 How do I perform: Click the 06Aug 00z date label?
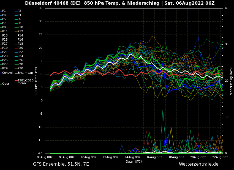tap(45, 157)
